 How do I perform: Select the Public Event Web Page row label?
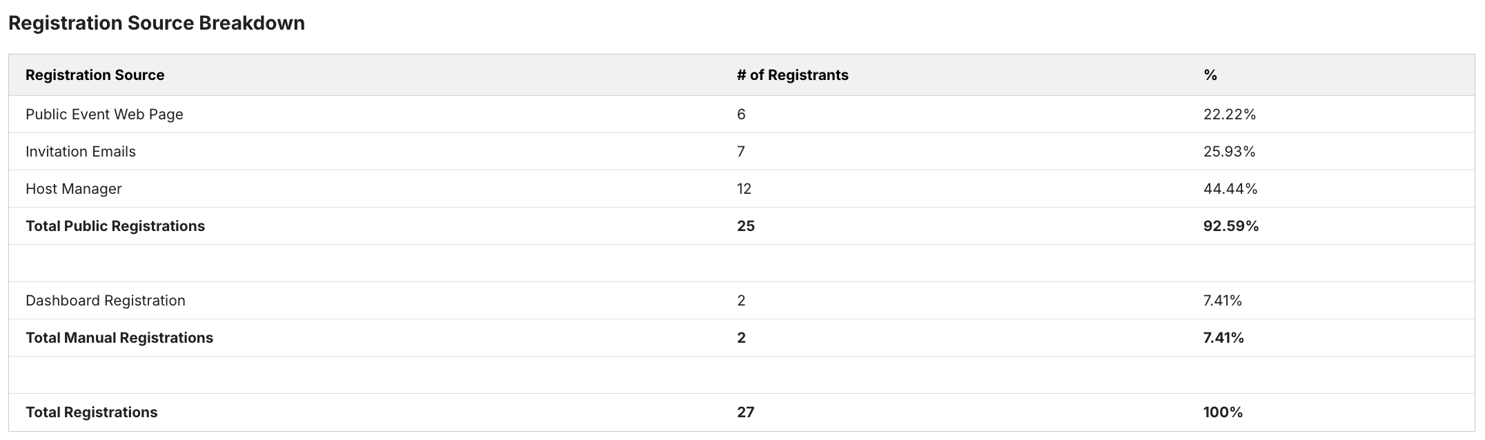(104, 114)
